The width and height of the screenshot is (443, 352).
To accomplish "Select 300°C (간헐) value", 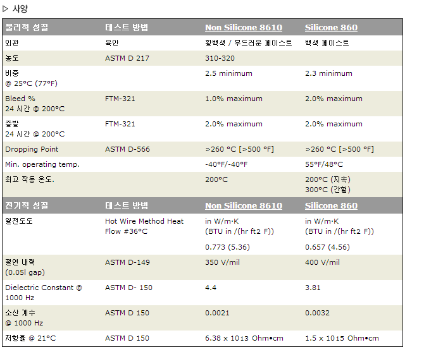I will click(x=328, y=190).
